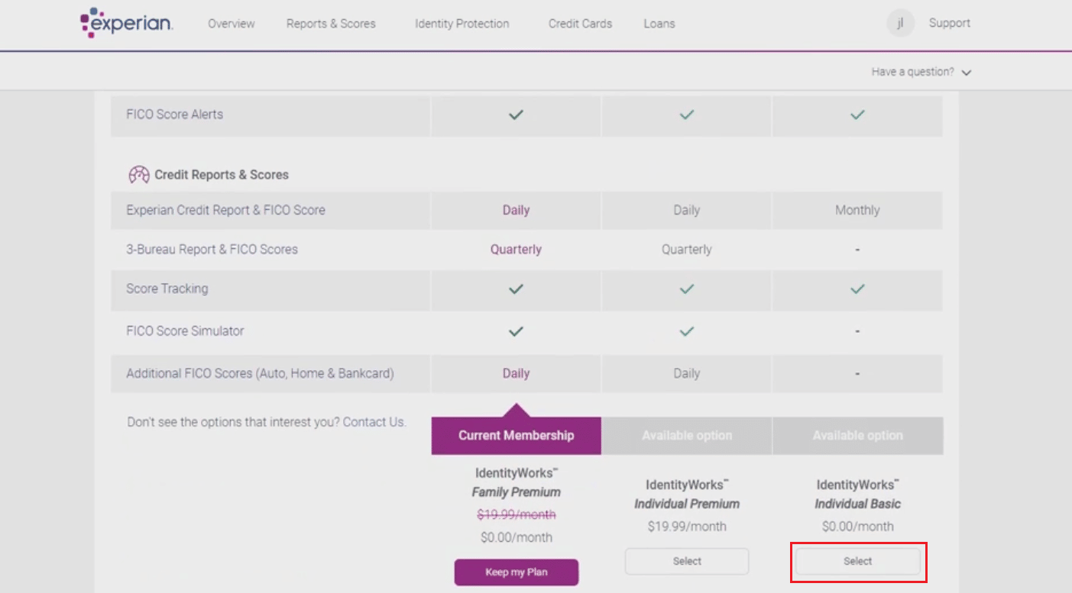Click the FICO Score Alerts row label
Viewport: 1072px width, 593px height.
[175, 114]
